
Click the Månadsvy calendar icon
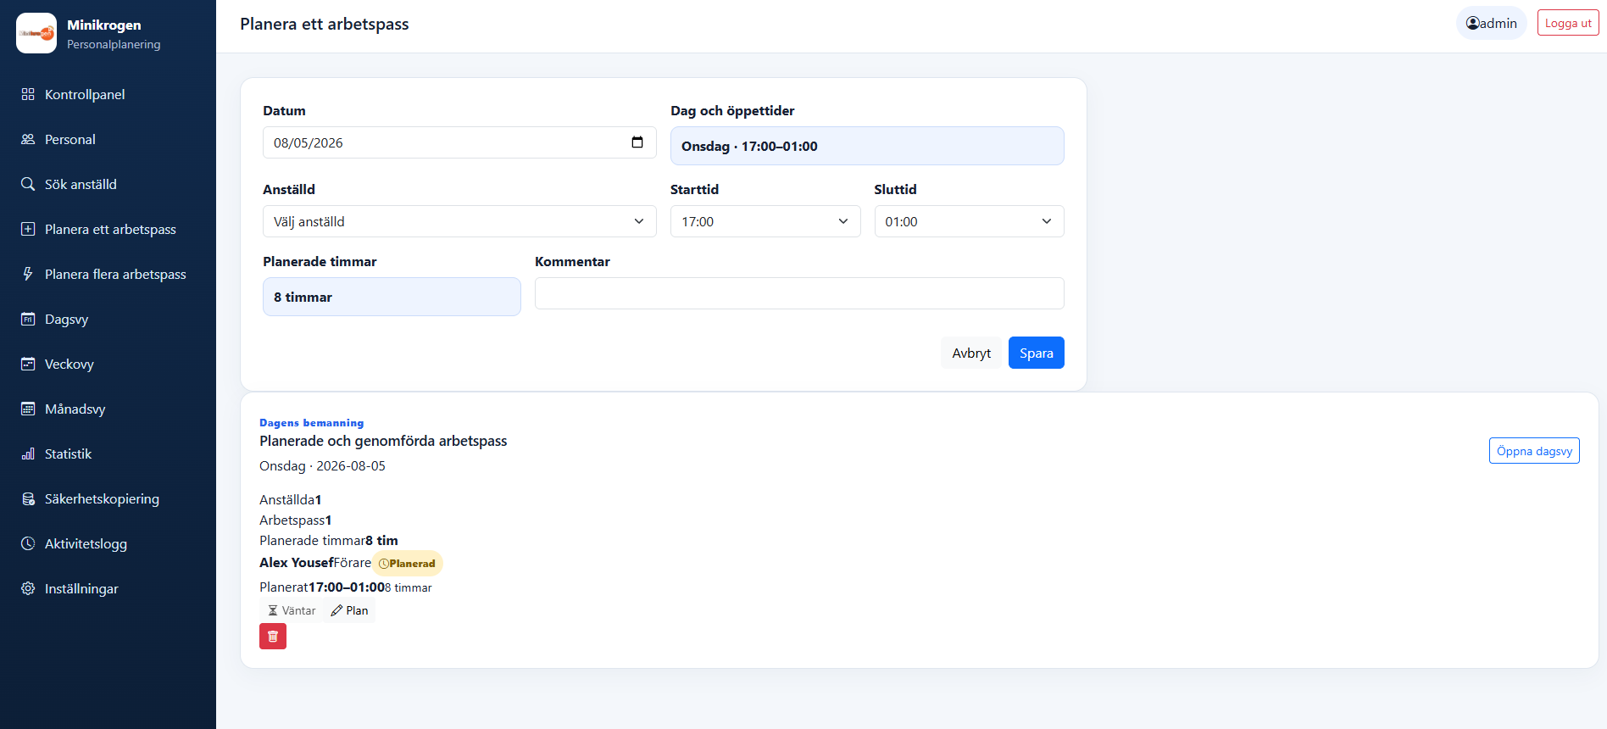click(28, 409)
